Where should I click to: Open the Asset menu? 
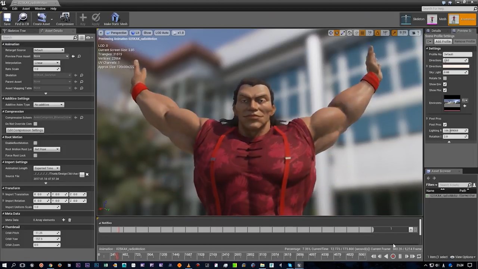coord(26,9)
